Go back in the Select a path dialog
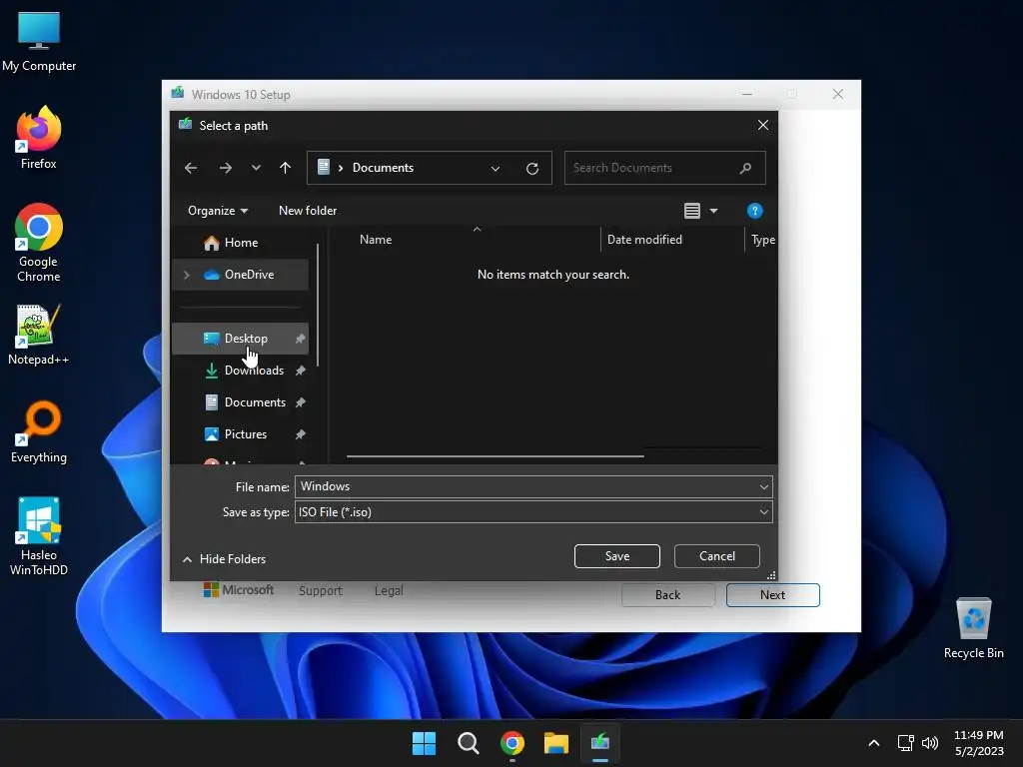 point(191,168)
